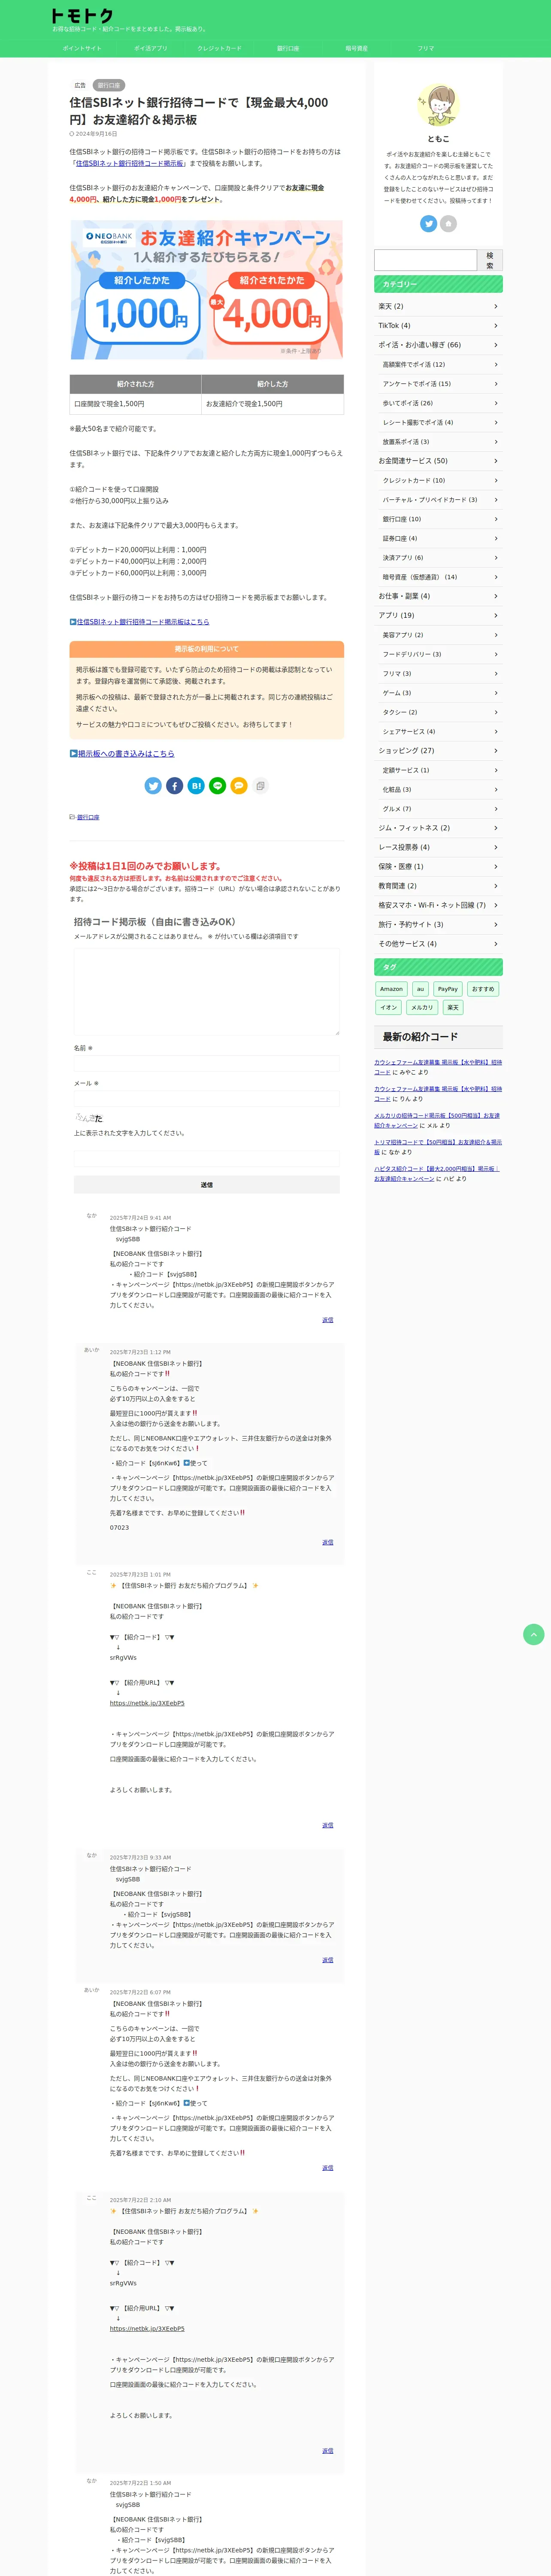Viewport: 551px width, 2576px height.
Task: Click the friend referral campaign banner
Action: pyautogui.click(x=207, y=290)
